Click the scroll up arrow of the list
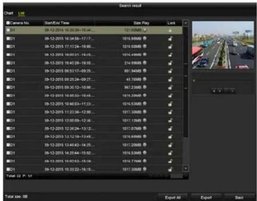The height and width of the screenshot is (201, 257). [185, 23]
